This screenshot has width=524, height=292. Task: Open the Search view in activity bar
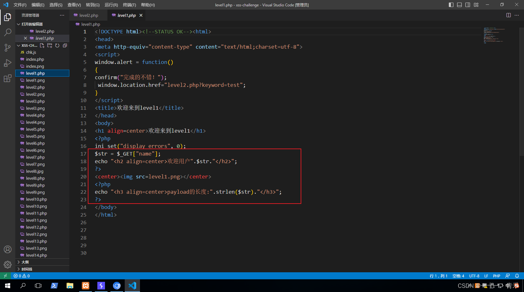(8, 32)
